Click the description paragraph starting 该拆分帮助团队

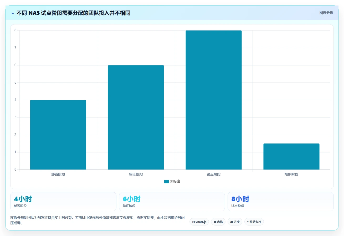tap(97, 220)
